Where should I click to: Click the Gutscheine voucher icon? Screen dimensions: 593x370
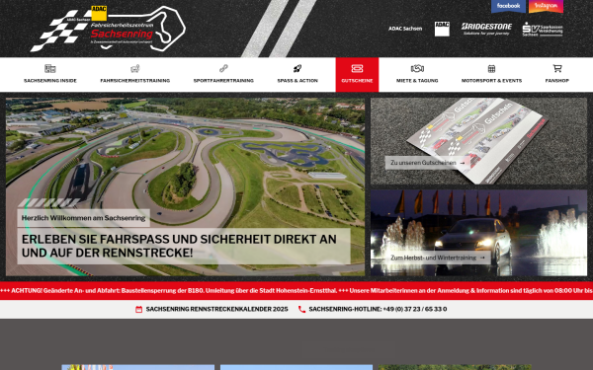coord(357,68)
